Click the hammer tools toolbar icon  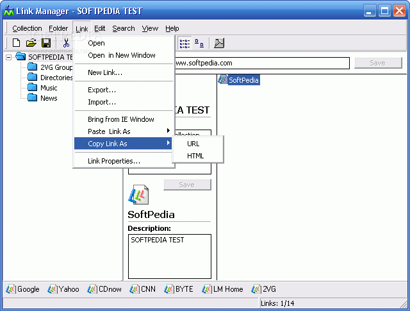click(x=219, y=43)
